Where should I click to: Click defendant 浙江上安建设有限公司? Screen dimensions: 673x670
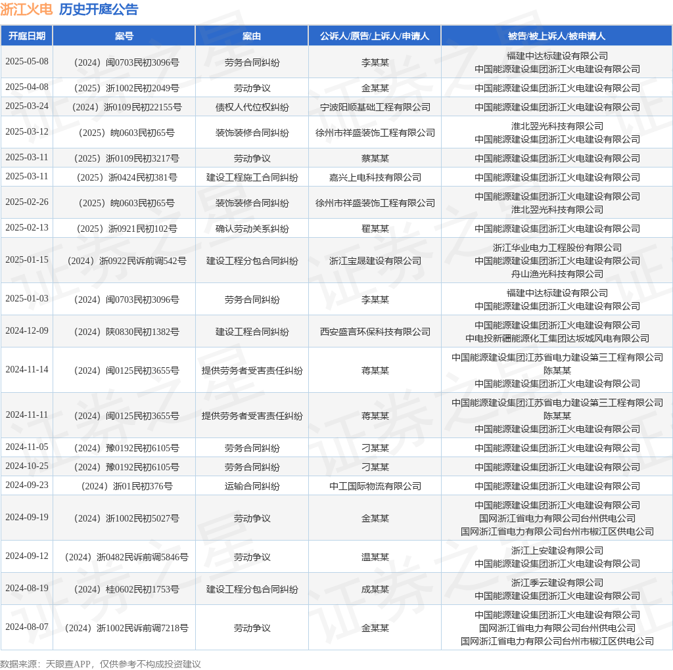click(x=557, y=550)
